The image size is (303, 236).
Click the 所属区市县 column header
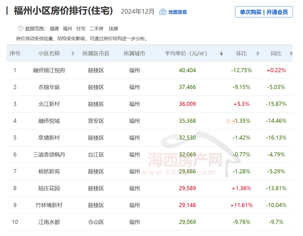[96, 53]
